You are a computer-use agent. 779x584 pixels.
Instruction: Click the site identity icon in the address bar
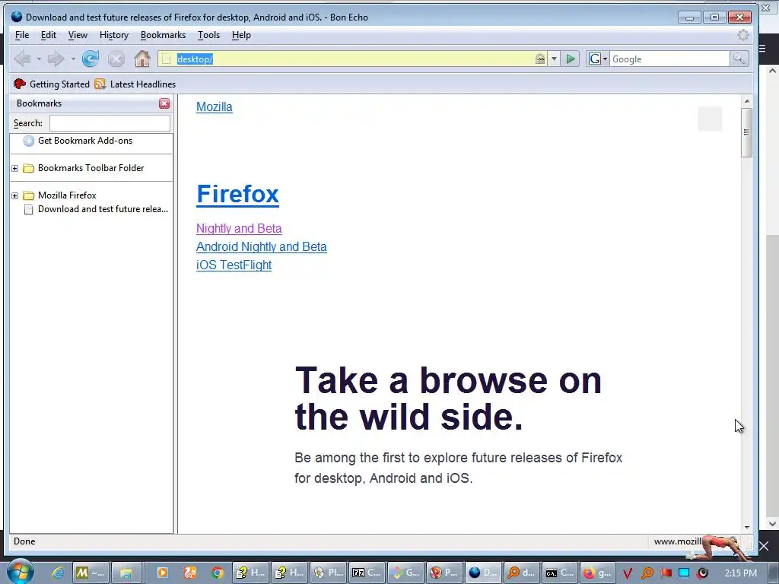point(540,59)
